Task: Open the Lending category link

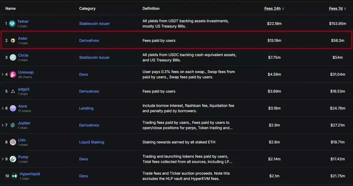Action: point(86,108)
